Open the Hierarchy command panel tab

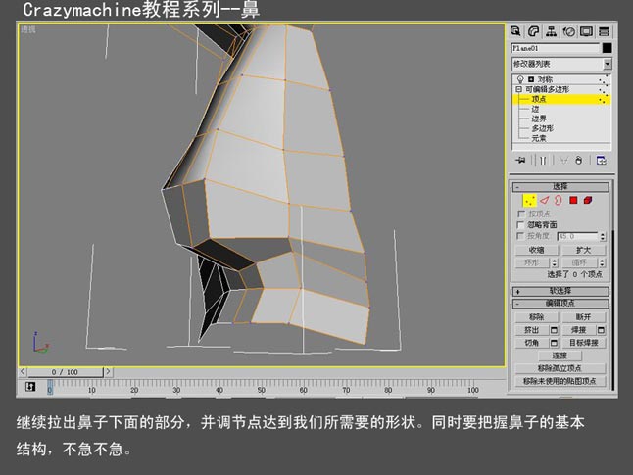551,31
